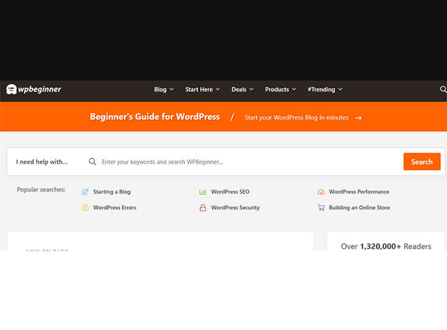
Task: Expand the Start Here menu chevron
Action: (x=218, y=90)
